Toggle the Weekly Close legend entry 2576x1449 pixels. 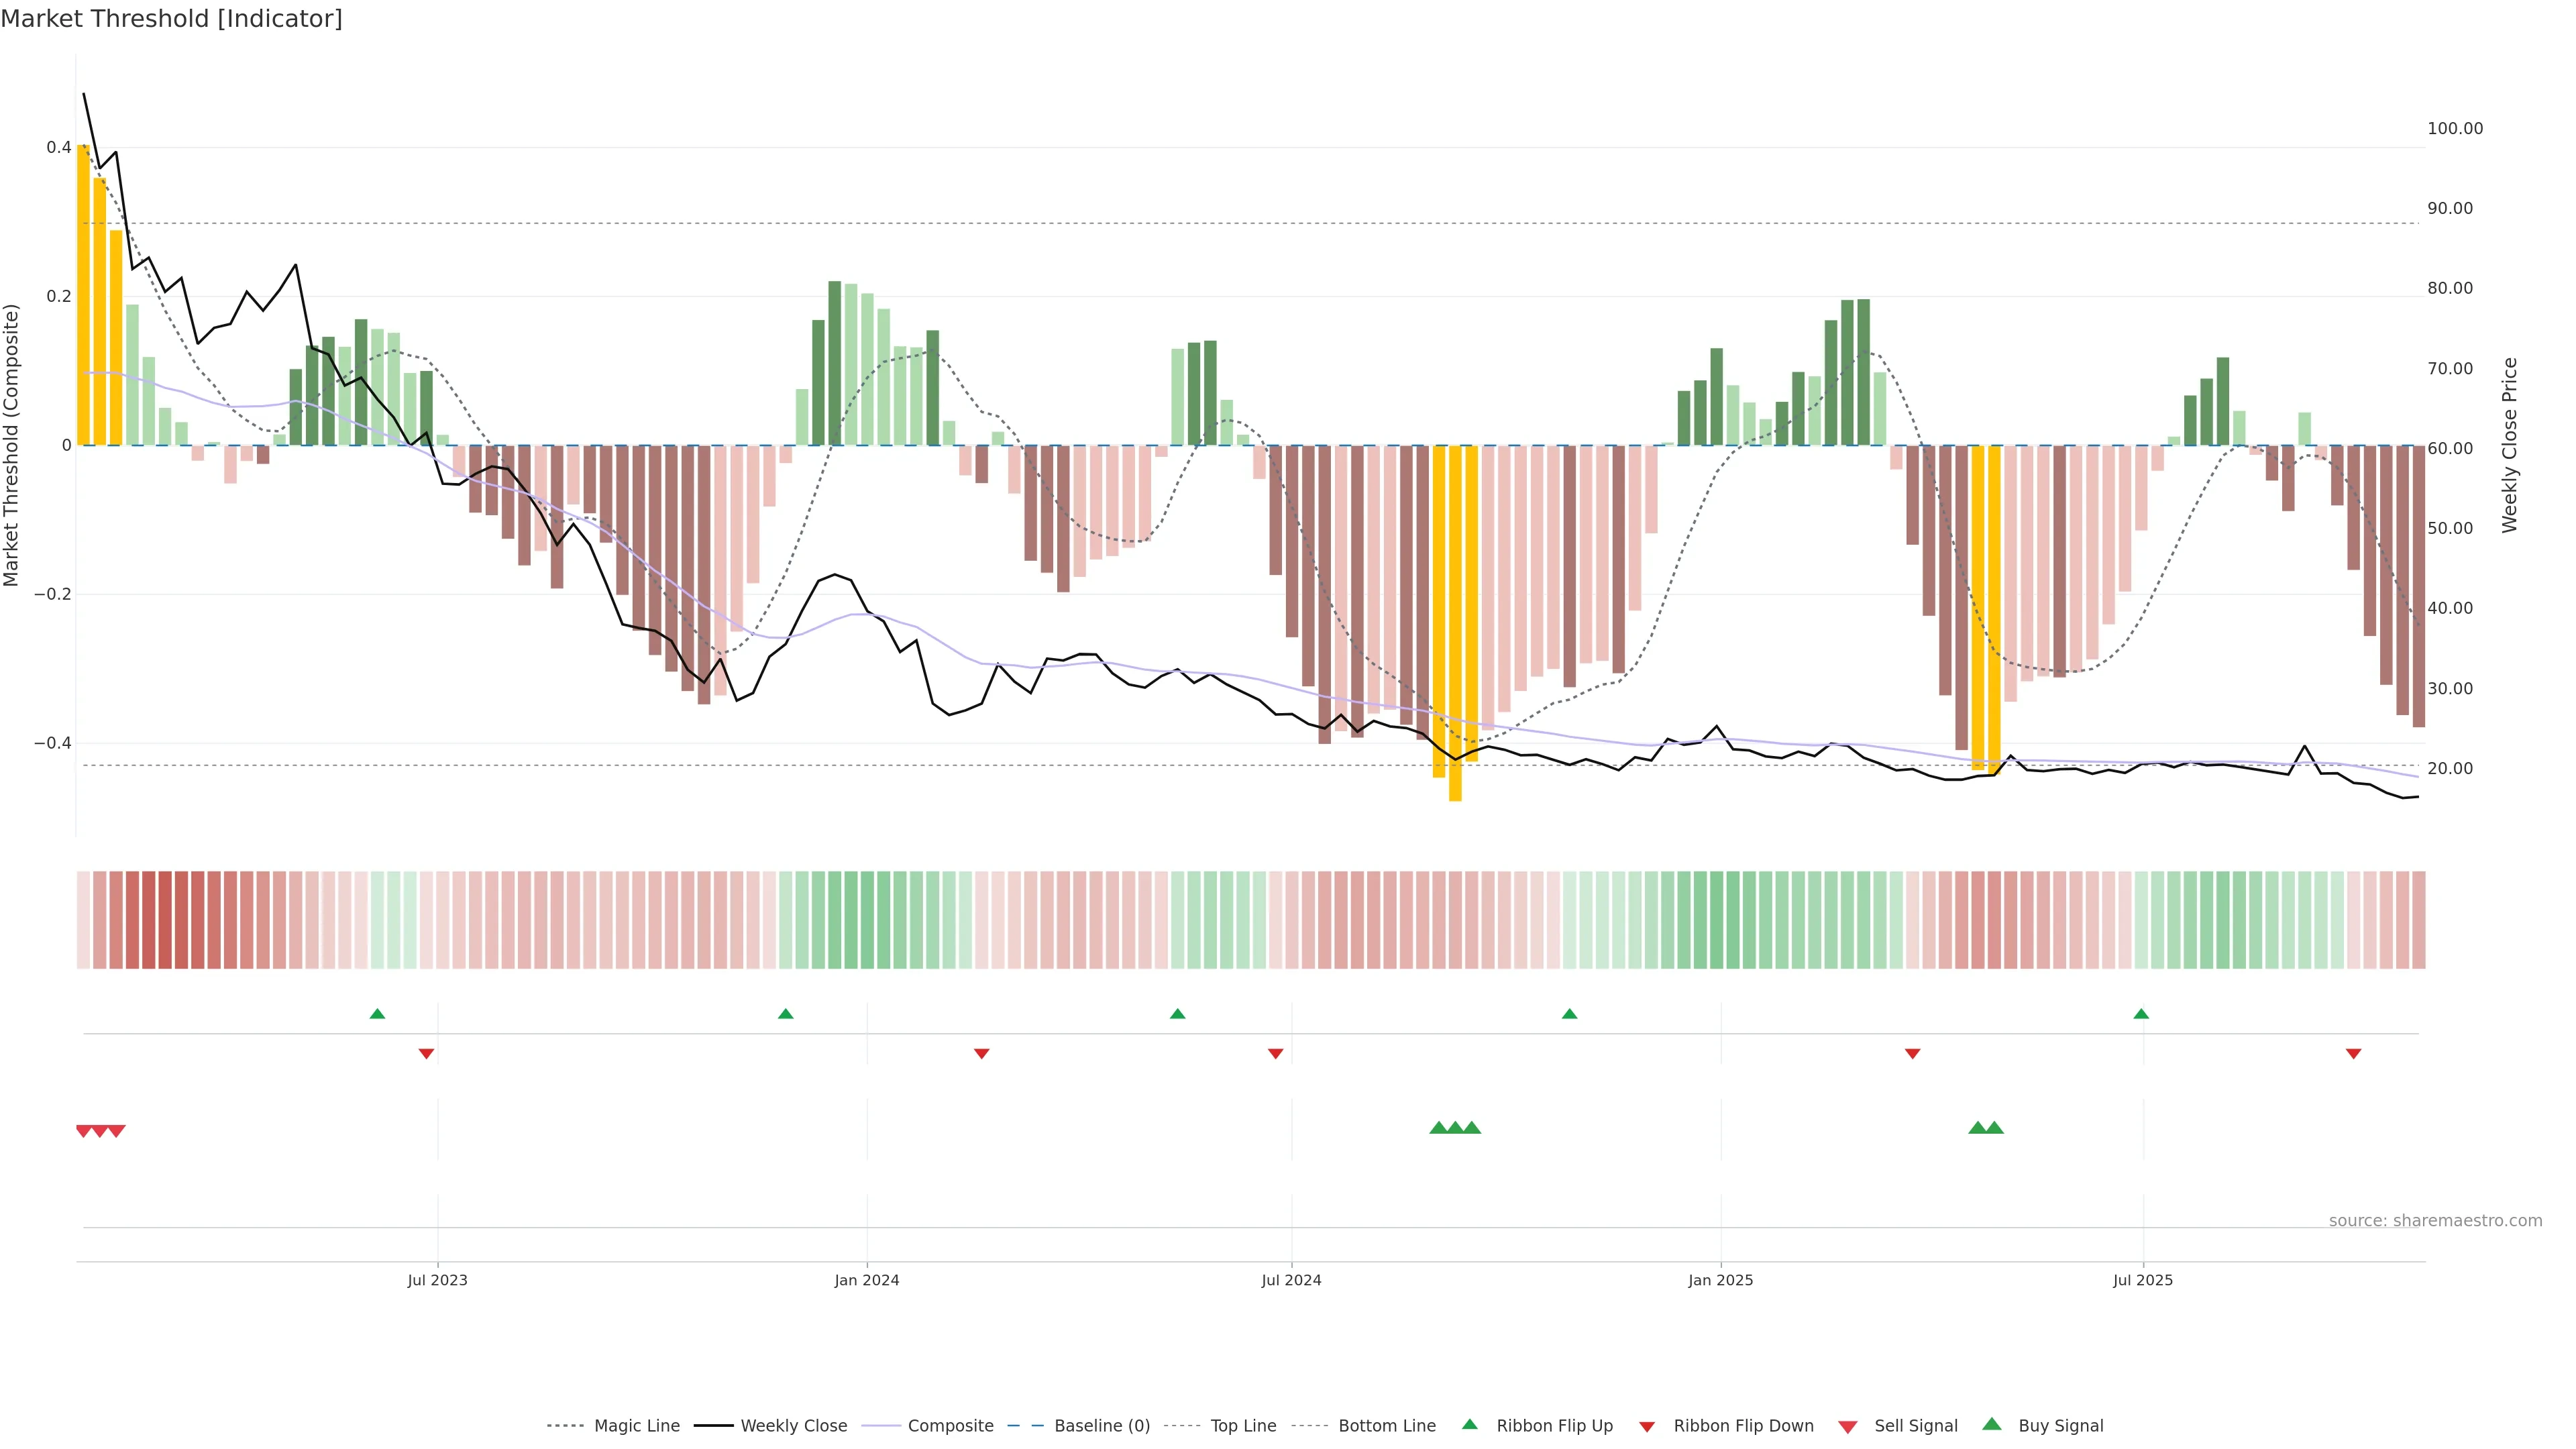(x=793, y=1426)
